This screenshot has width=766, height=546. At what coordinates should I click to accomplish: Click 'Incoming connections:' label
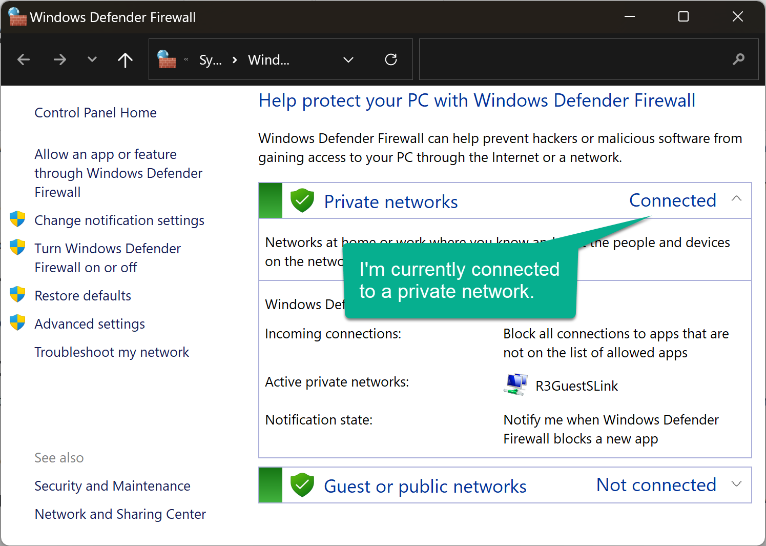[x=333, y=334]
